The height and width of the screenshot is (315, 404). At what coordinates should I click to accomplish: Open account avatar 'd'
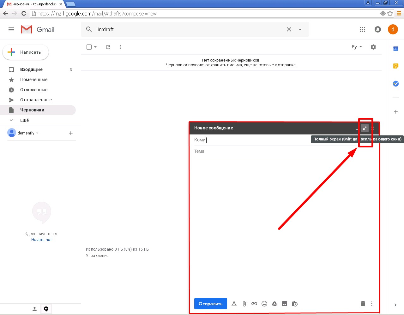tap(393, 29)
